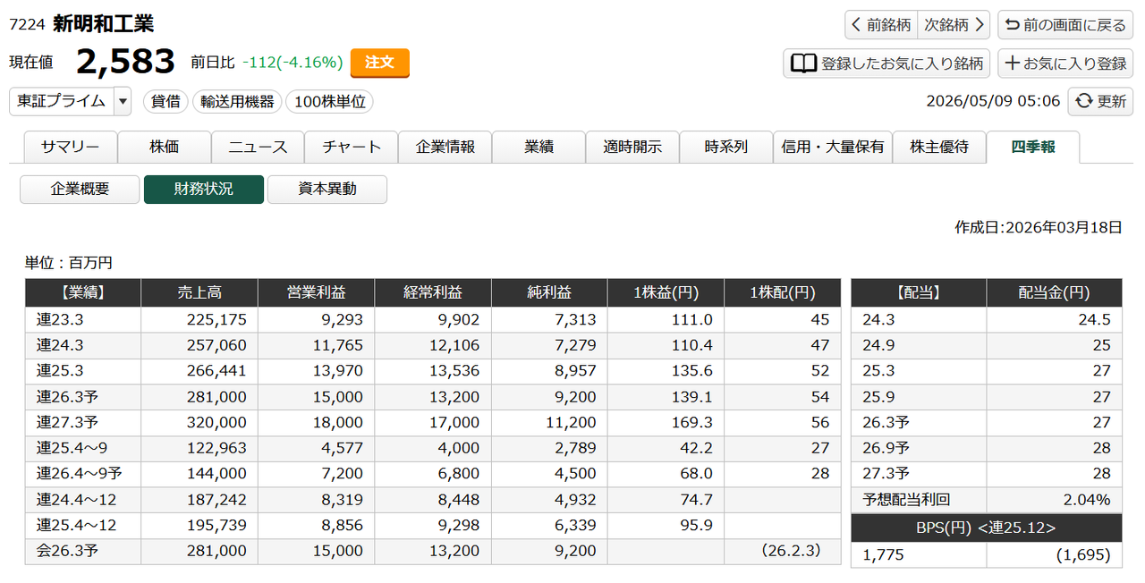This screenshot has height=583, width=1145.
Task: Click the refresh arrows icon
Action: (1084, 101)
